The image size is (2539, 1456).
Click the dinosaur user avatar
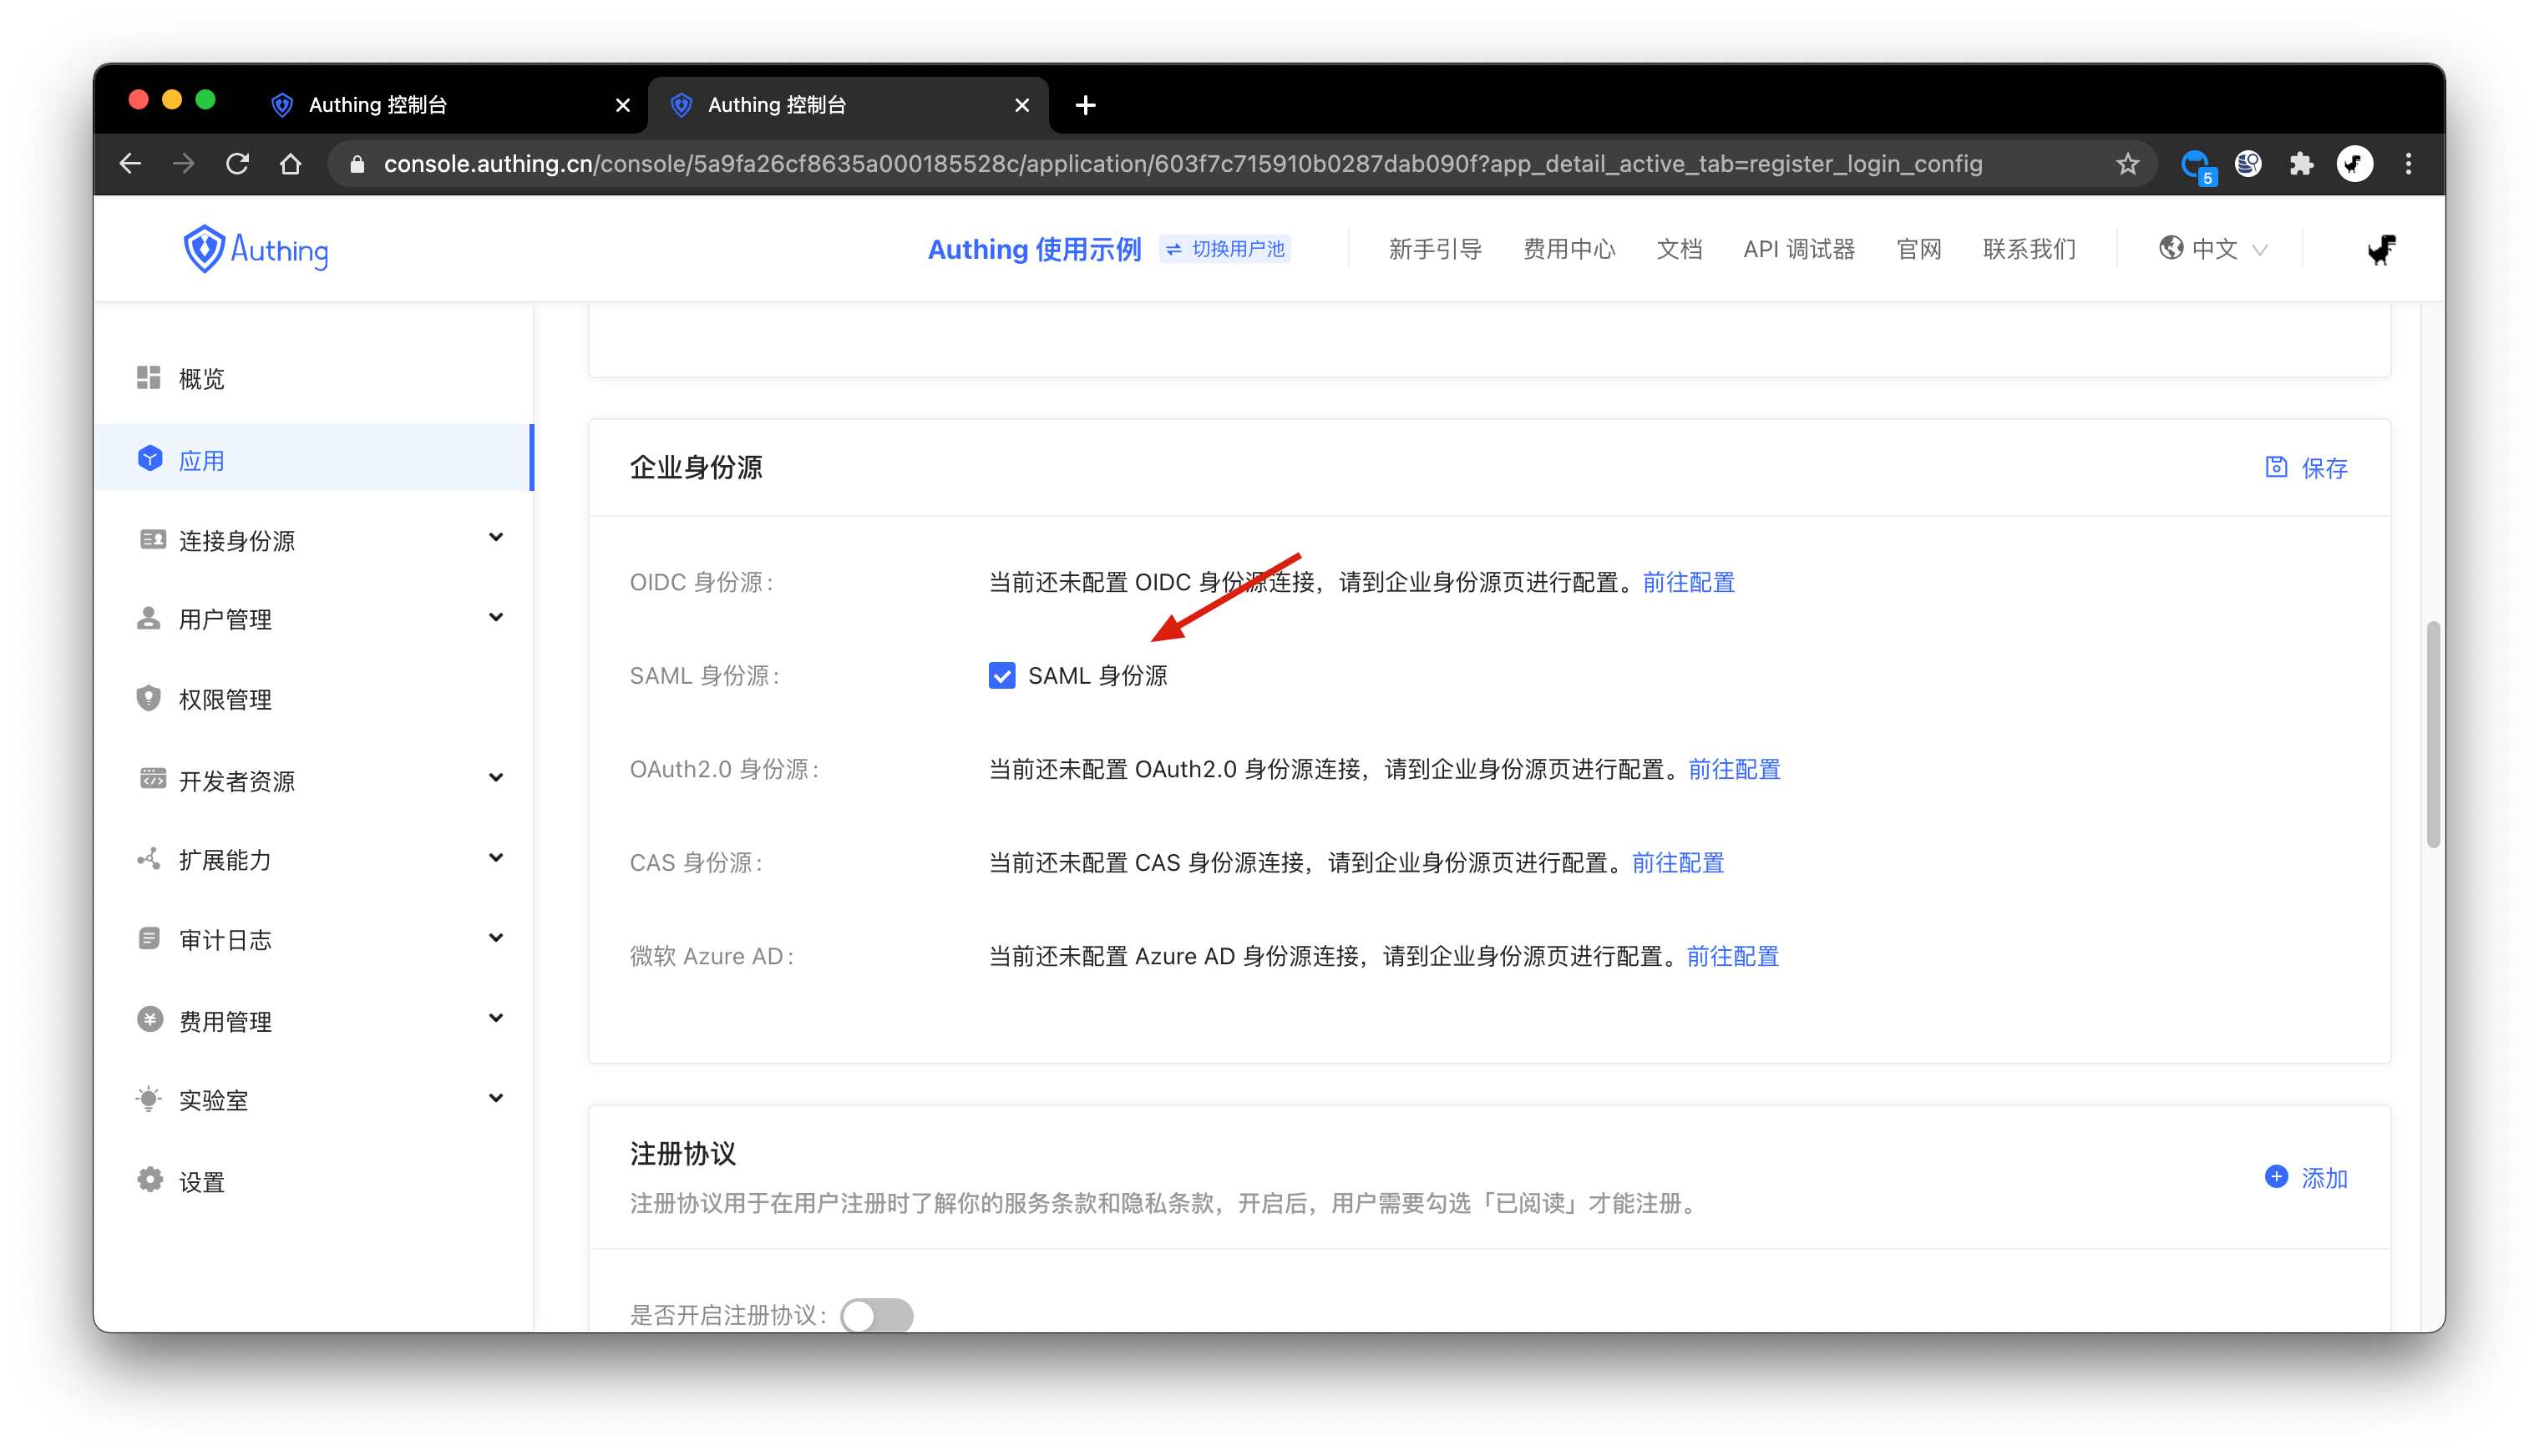[x=2381, y=249]
